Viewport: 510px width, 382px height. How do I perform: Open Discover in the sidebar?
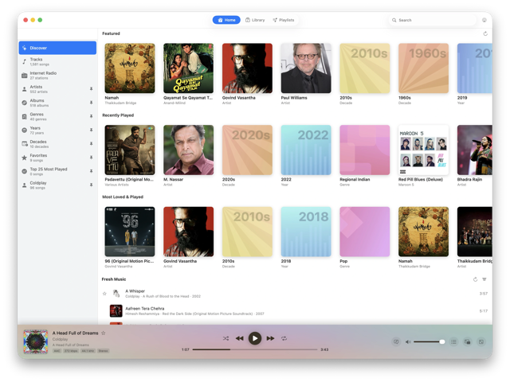(57, 48)
